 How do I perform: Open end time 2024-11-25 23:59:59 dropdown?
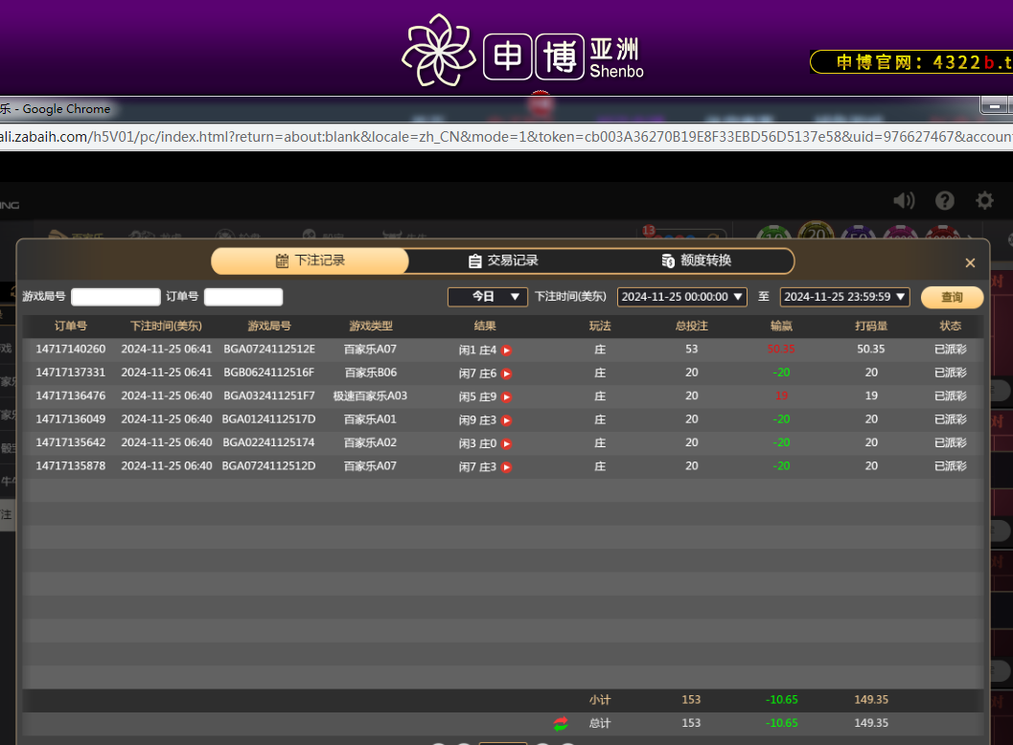[844, 297]
